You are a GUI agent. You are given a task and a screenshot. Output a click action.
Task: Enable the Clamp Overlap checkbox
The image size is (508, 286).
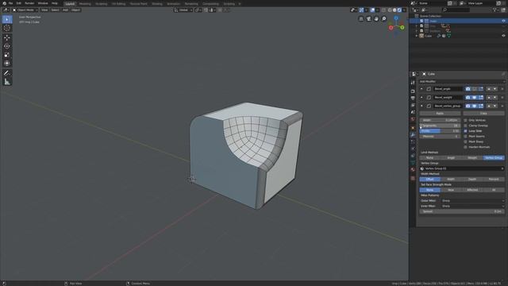click(x=466, y=126)
